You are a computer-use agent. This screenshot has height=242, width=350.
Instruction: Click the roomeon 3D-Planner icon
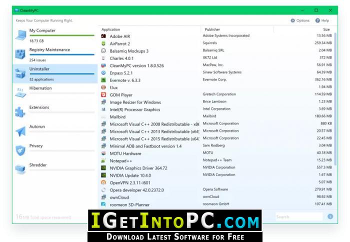click(x=103, y=204)
